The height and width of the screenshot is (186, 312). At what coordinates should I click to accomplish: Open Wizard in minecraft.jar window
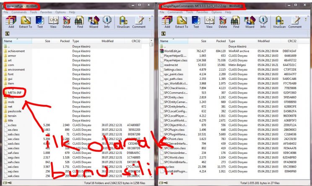94,22
